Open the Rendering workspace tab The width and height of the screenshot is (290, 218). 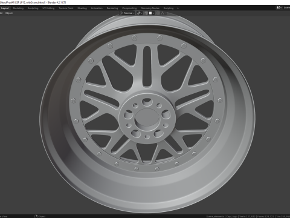pyautogui.click(x=112, y=8)
